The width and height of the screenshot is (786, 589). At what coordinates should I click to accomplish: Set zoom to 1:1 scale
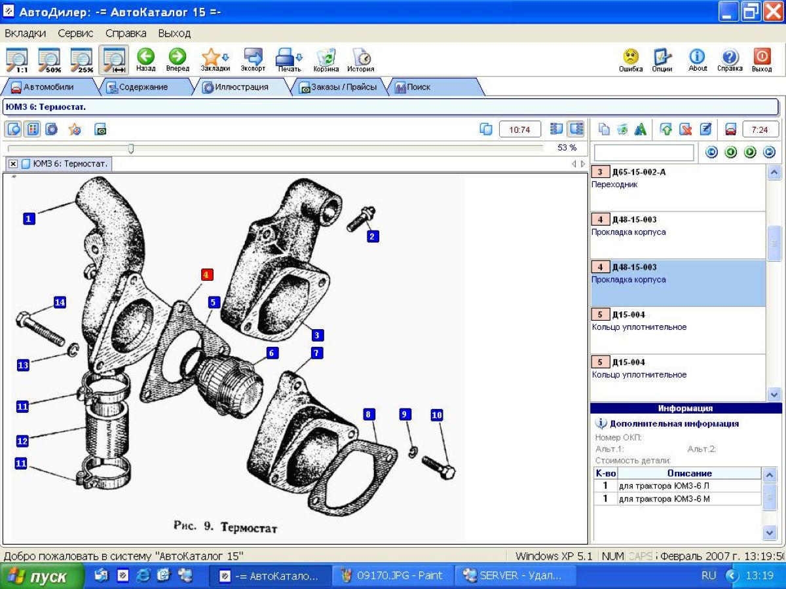18,60
